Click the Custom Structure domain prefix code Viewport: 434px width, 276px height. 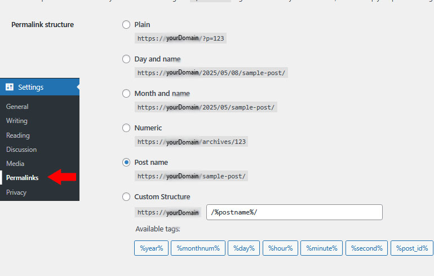tap(168, 212)
